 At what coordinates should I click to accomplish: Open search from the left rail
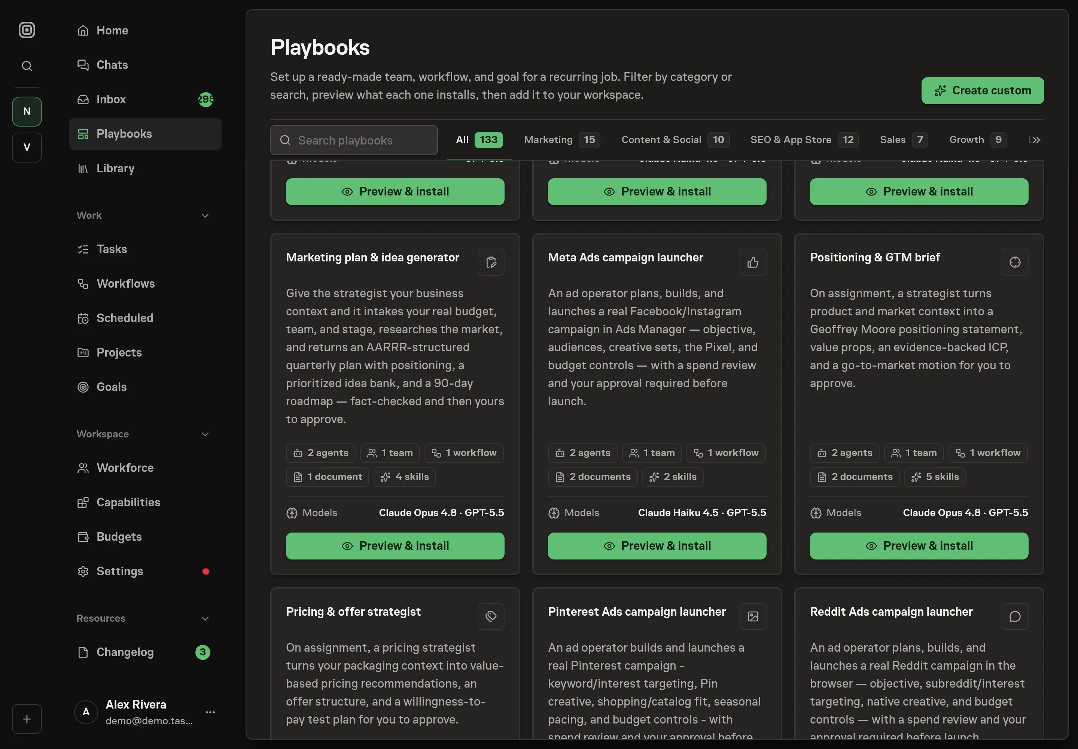click(x=27, y=66)
